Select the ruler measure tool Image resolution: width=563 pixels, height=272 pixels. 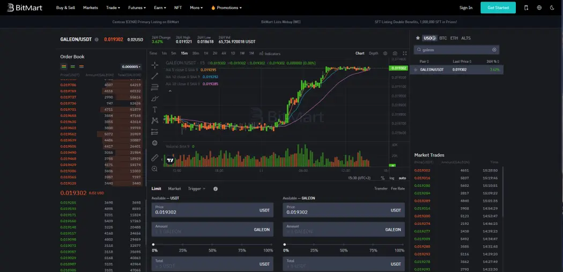click(x=155, y=157)
